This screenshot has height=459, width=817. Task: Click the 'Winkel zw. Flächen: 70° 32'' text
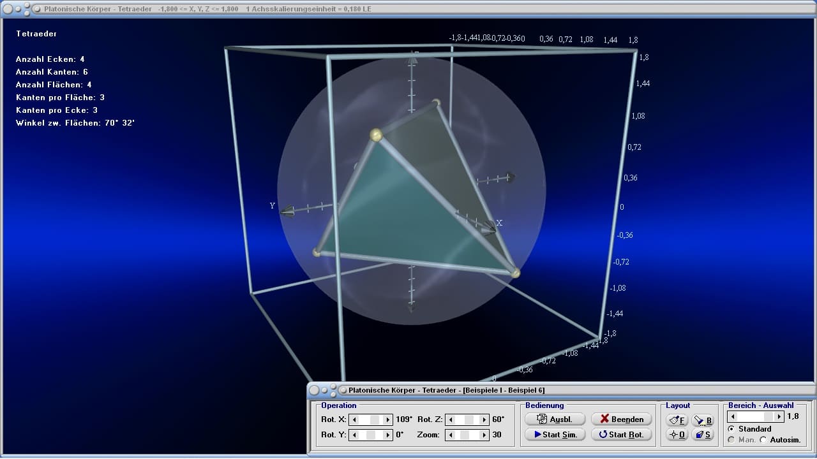[x=75, y=123]
